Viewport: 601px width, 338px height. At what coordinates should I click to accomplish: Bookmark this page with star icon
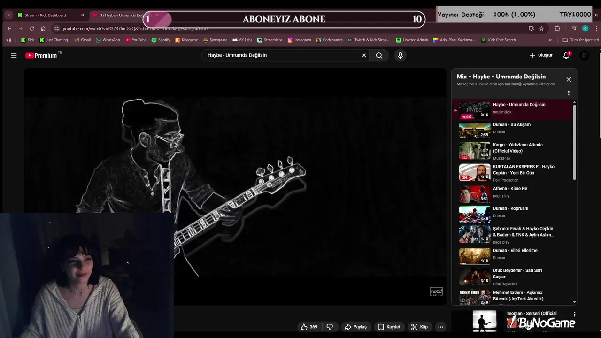coord(541,28)
